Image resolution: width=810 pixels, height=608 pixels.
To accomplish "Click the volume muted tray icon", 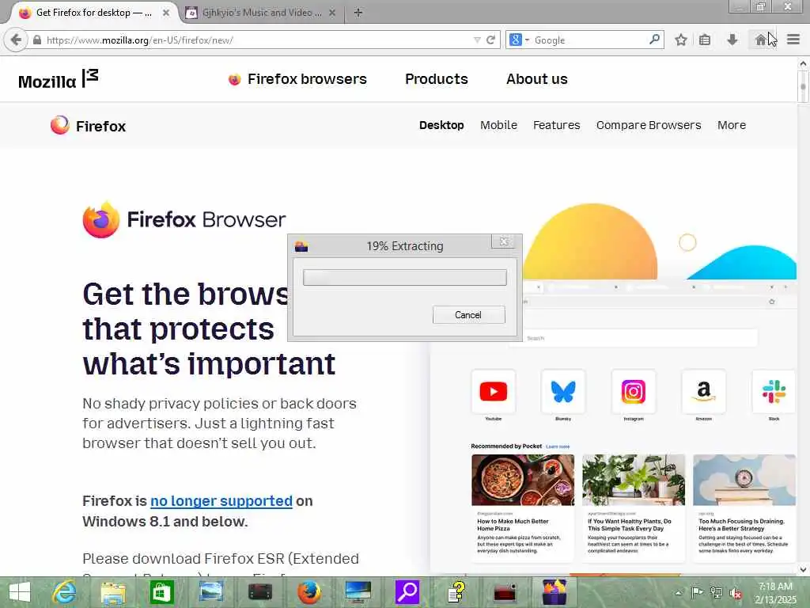I will point(735,593).
